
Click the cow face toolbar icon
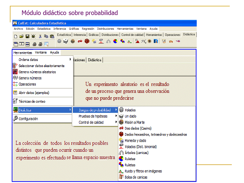[x=164, y=41]
